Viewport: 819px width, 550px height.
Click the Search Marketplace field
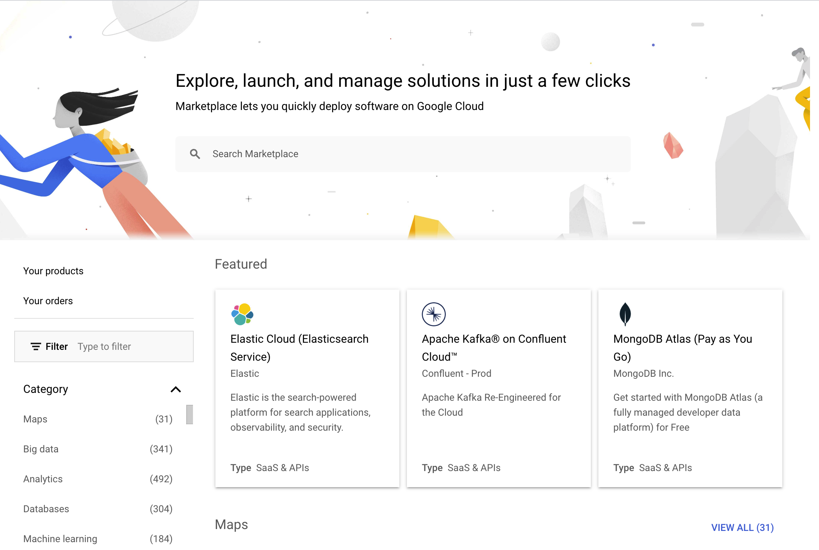coord(403,154)
